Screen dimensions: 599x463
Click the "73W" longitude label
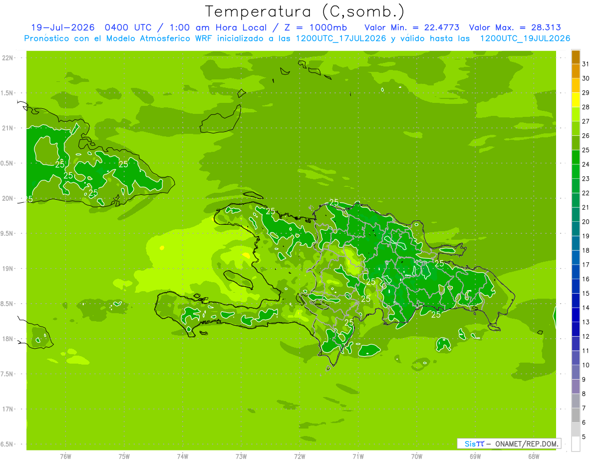click(x=241, y=457)
